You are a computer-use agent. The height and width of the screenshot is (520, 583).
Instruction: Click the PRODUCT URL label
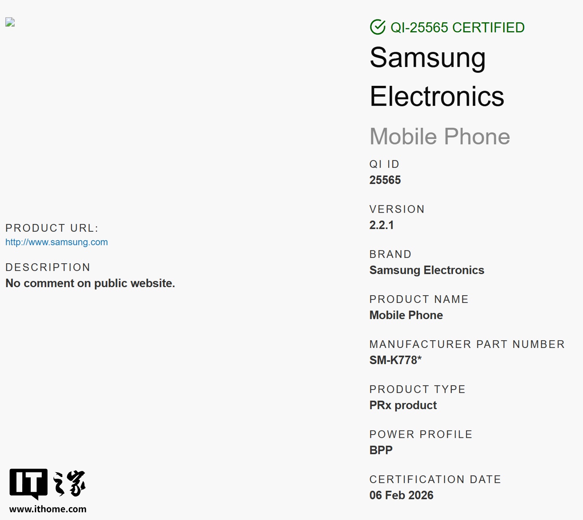(52, 228)
